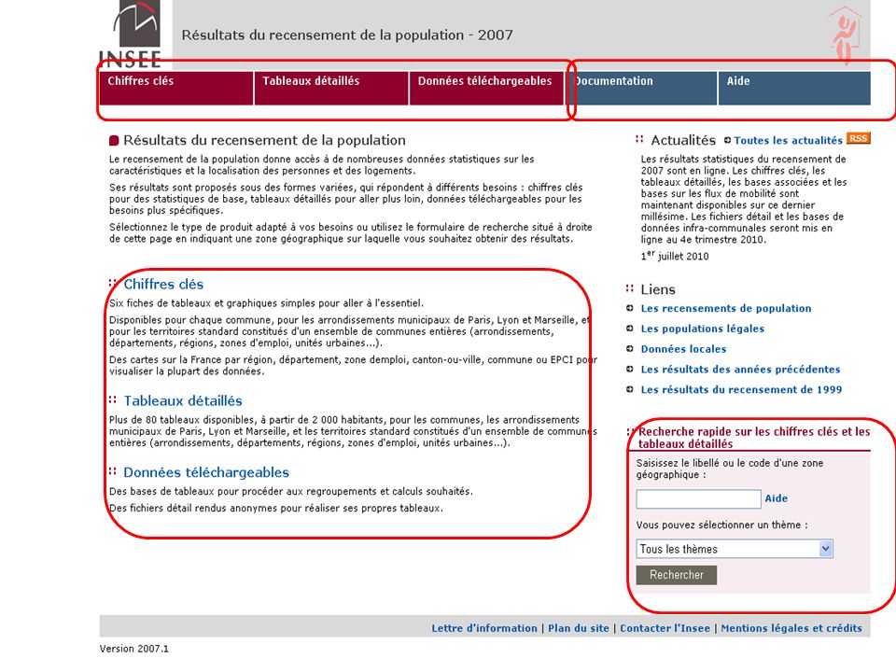Screen dimensions: 896x672
Task: Click the Rechercher button
Action: (x=676, y=575)
